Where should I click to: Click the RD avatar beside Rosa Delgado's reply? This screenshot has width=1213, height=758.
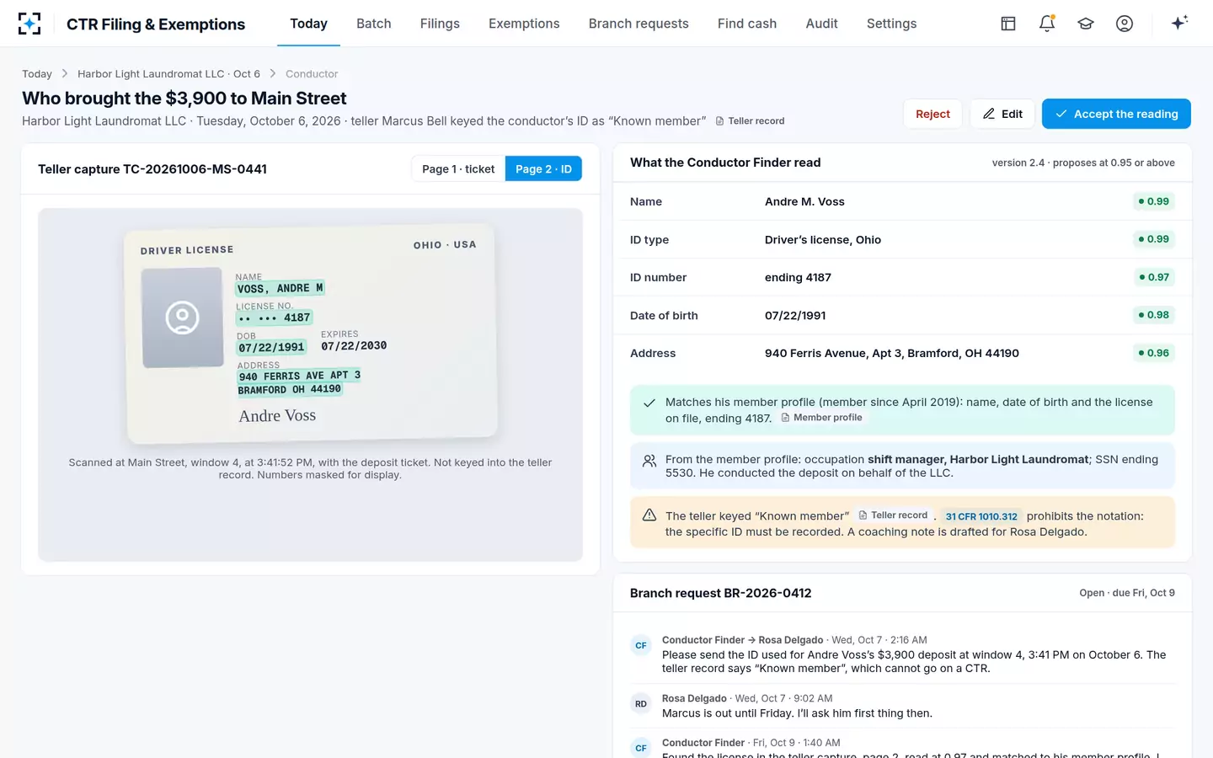(x=641, y=704)
